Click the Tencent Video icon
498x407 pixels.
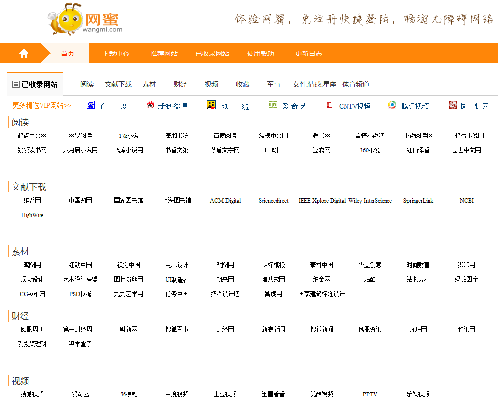tap(392, 105)
